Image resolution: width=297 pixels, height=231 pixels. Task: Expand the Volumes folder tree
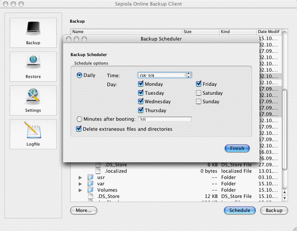point(80,190)
